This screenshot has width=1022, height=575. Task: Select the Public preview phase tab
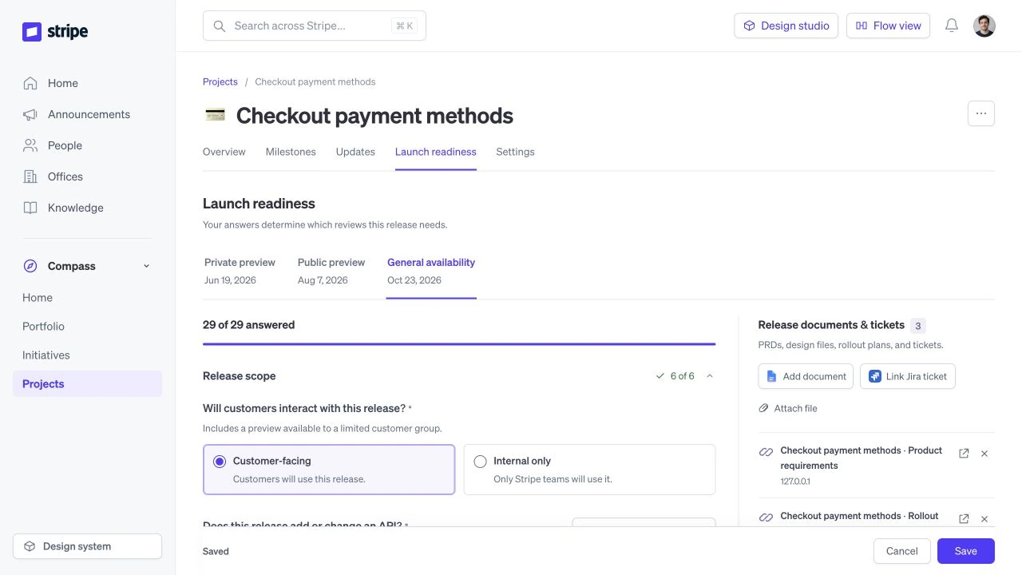click(x=331, y=272)
